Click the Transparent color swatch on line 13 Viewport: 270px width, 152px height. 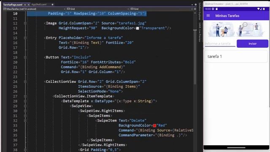[x=138, y=28]
